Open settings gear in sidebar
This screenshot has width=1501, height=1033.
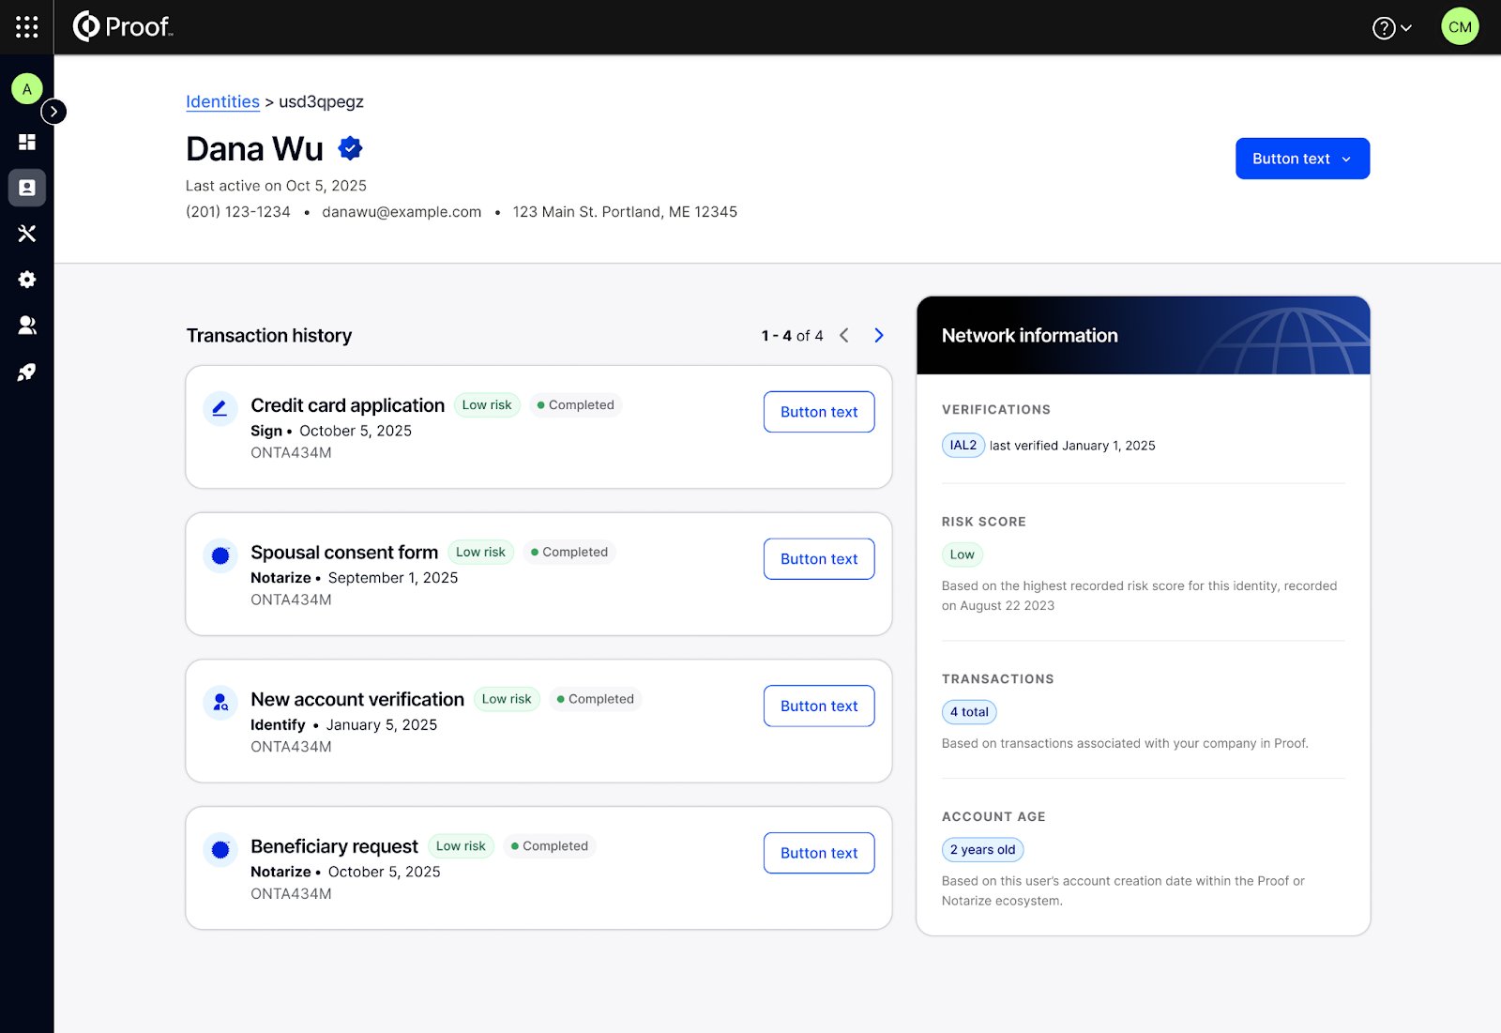click(27, 280)
